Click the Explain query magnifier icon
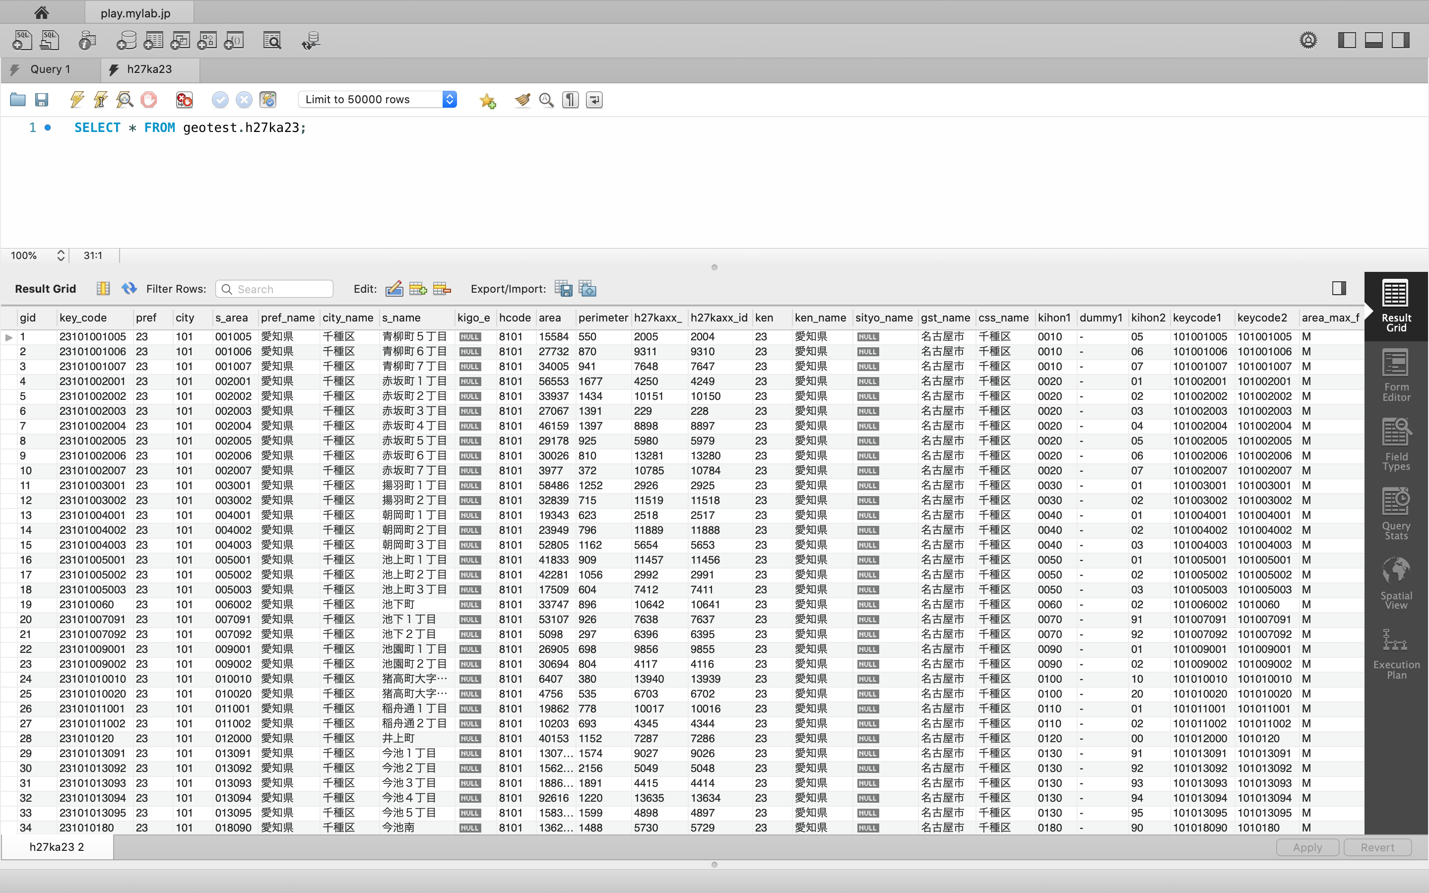Image resolution: width=1429 pixels, height=893 pixels. (125, 100)
